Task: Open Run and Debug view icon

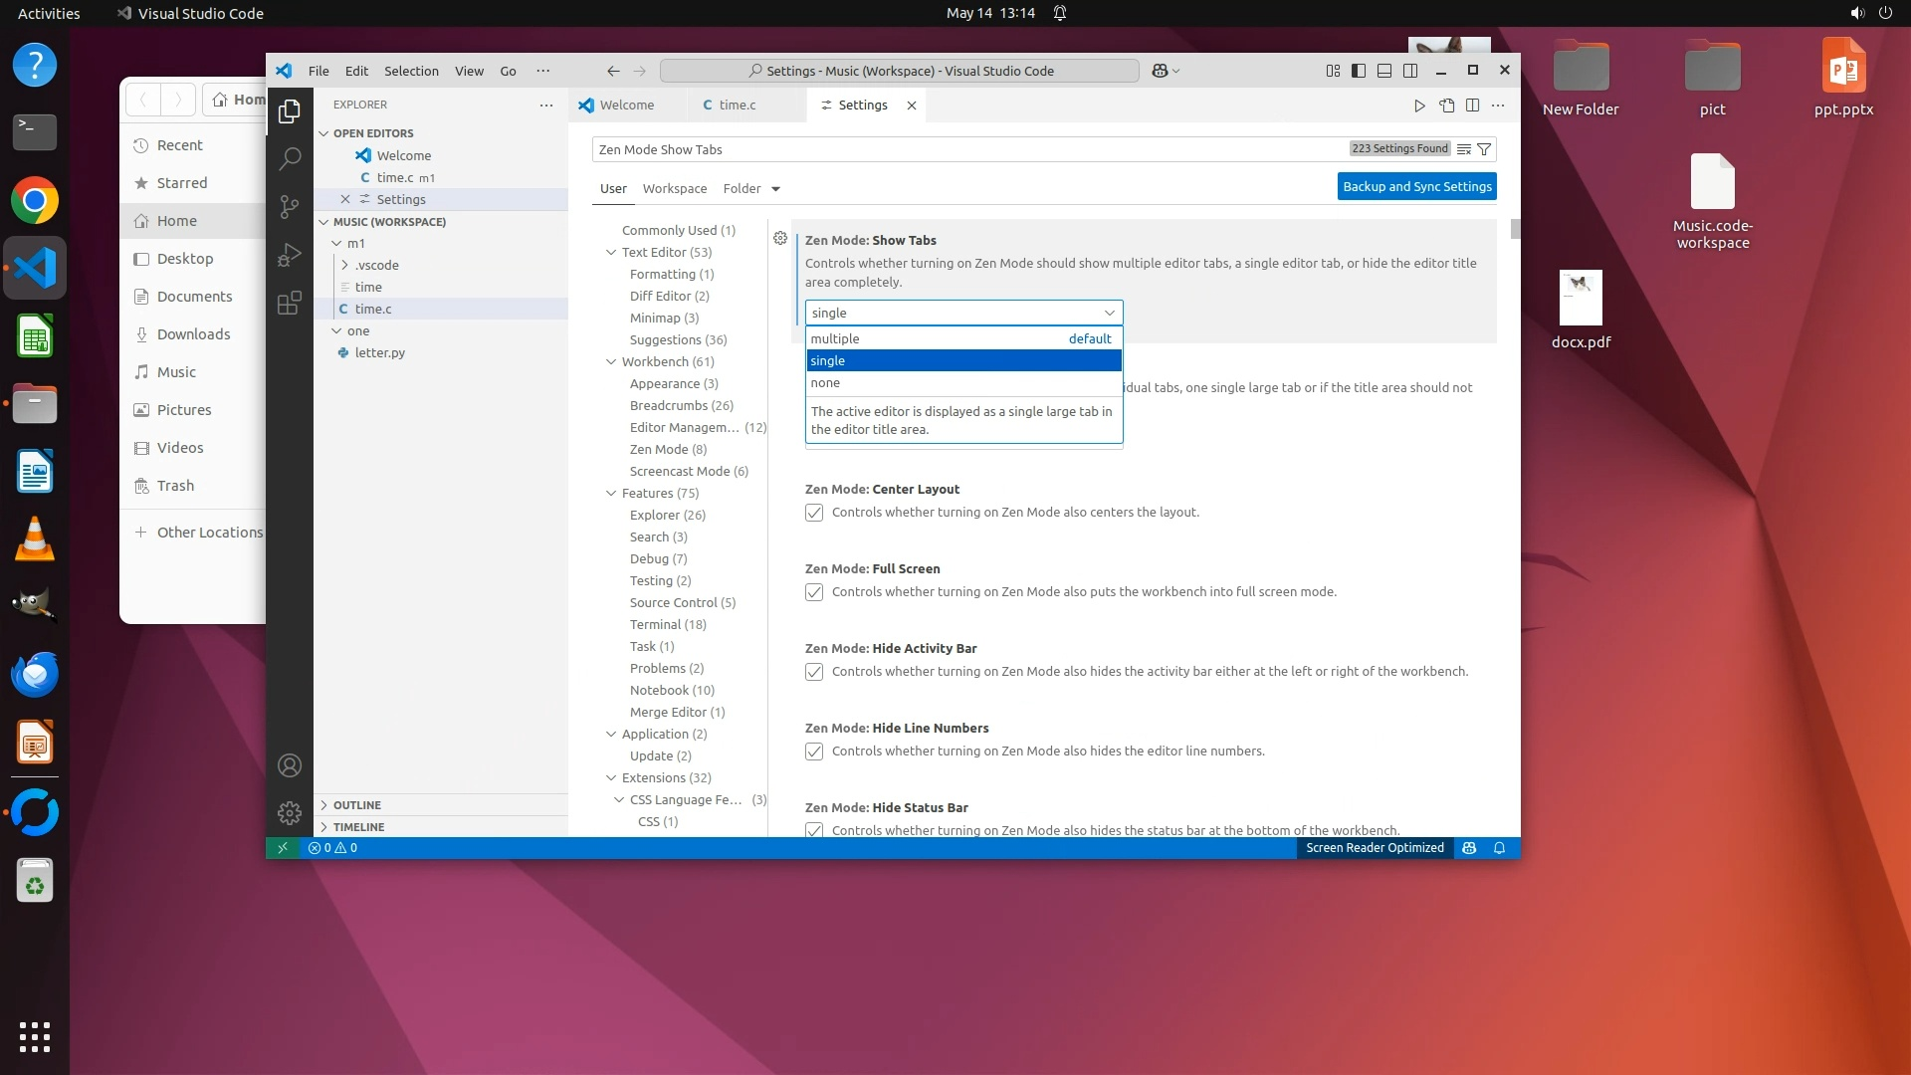Action: [x=289, y=255]
